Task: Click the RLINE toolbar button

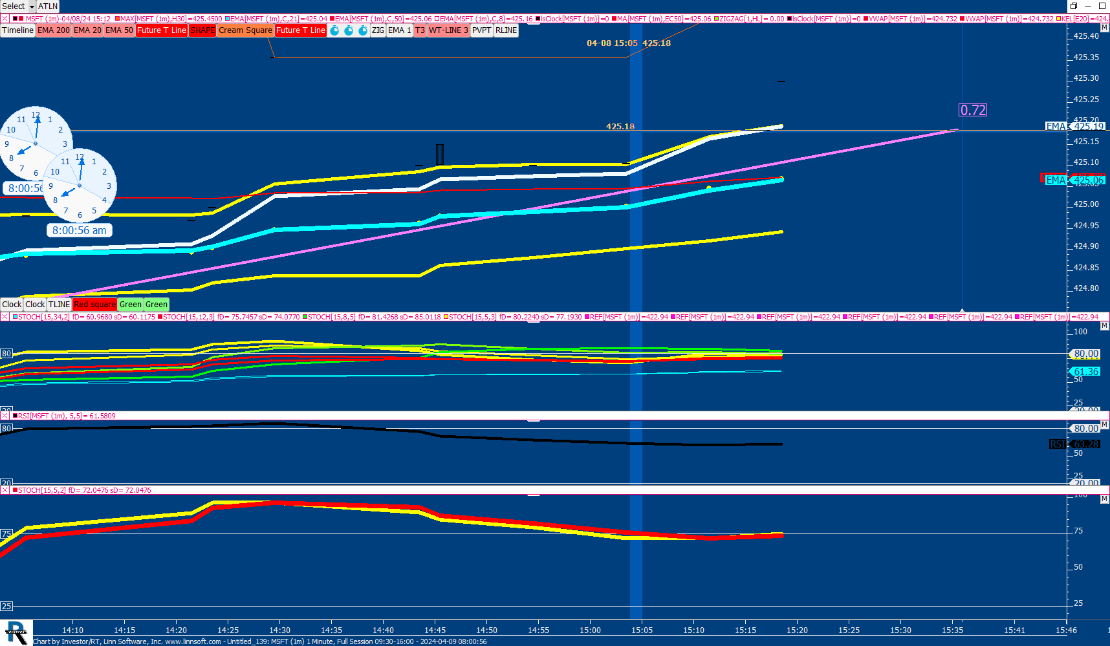Action: 506,30
